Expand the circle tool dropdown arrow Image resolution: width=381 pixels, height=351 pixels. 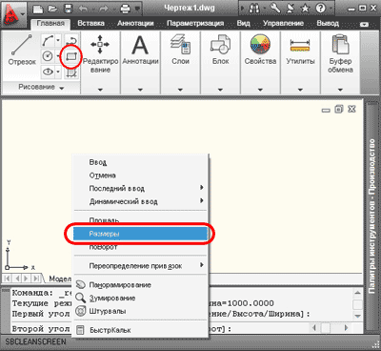58,56
